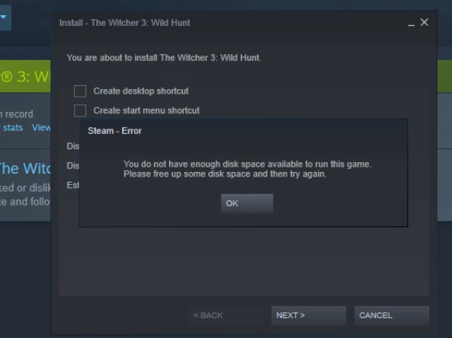Click the NEXT > button
This screenshot has height=338, width=452.
(x=309, y=316)
